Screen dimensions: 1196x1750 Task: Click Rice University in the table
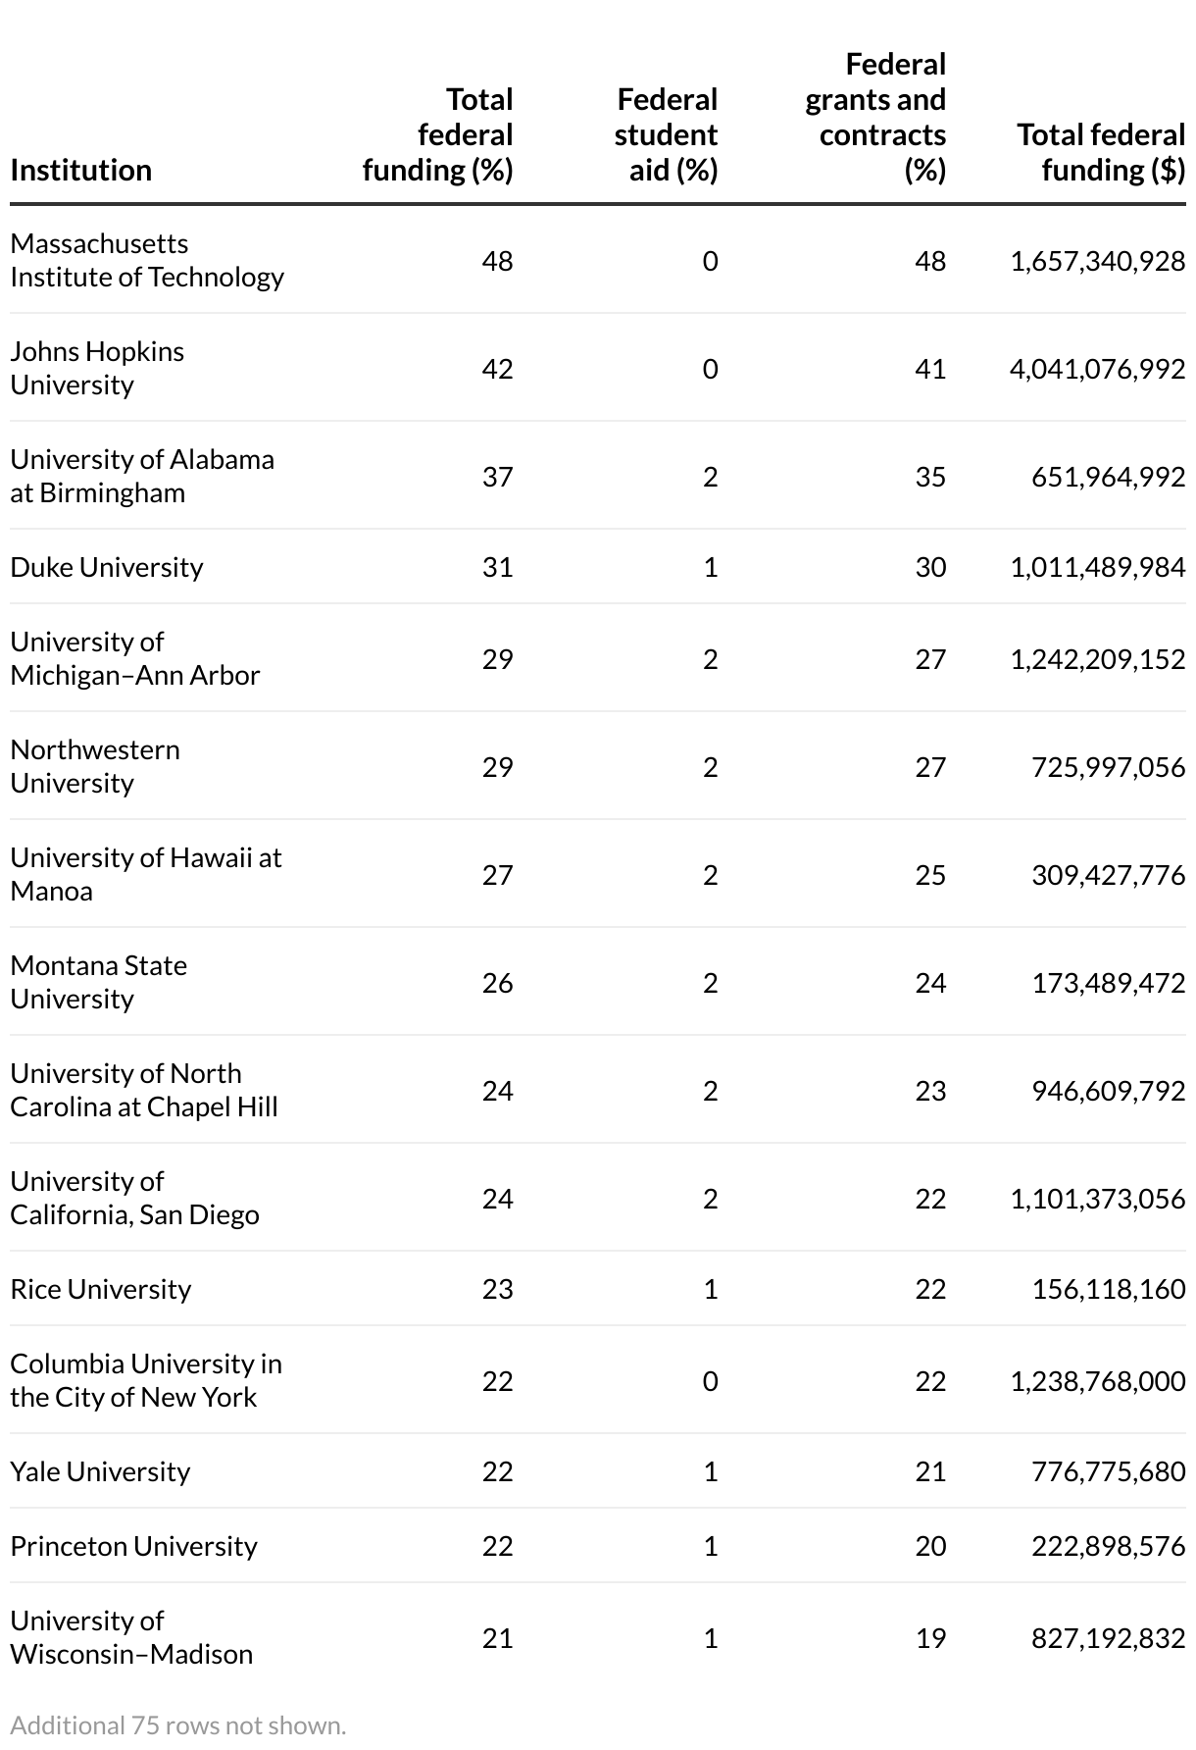[x=101, y=1289]
